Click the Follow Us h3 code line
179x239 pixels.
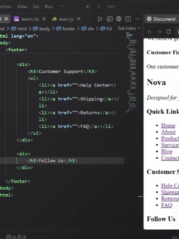click(52, 160)
